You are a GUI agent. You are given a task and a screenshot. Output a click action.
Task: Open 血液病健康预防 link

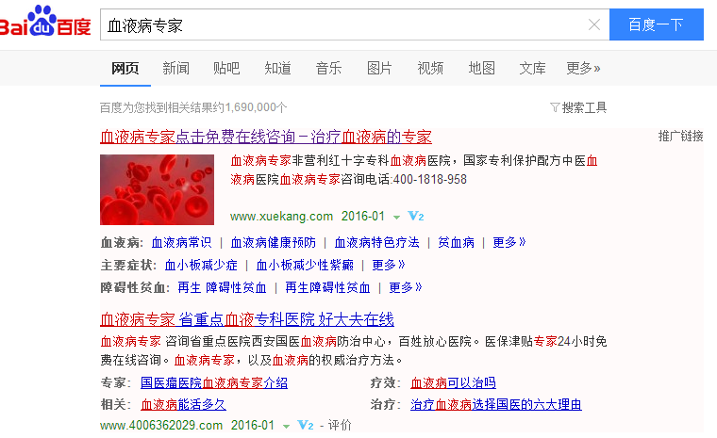[x=273, y=242]
